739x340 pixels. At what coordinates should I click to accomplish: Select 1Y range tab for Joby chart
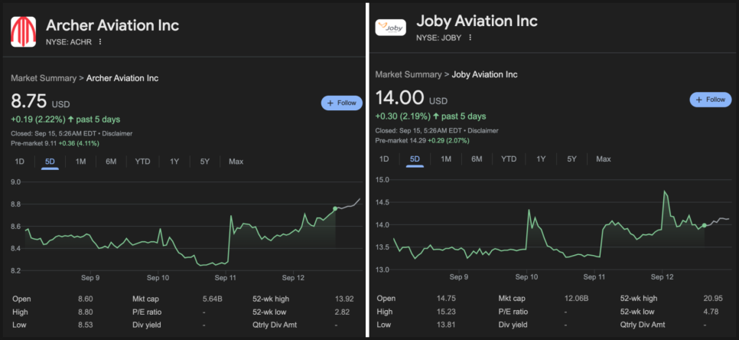coord(541,159)
